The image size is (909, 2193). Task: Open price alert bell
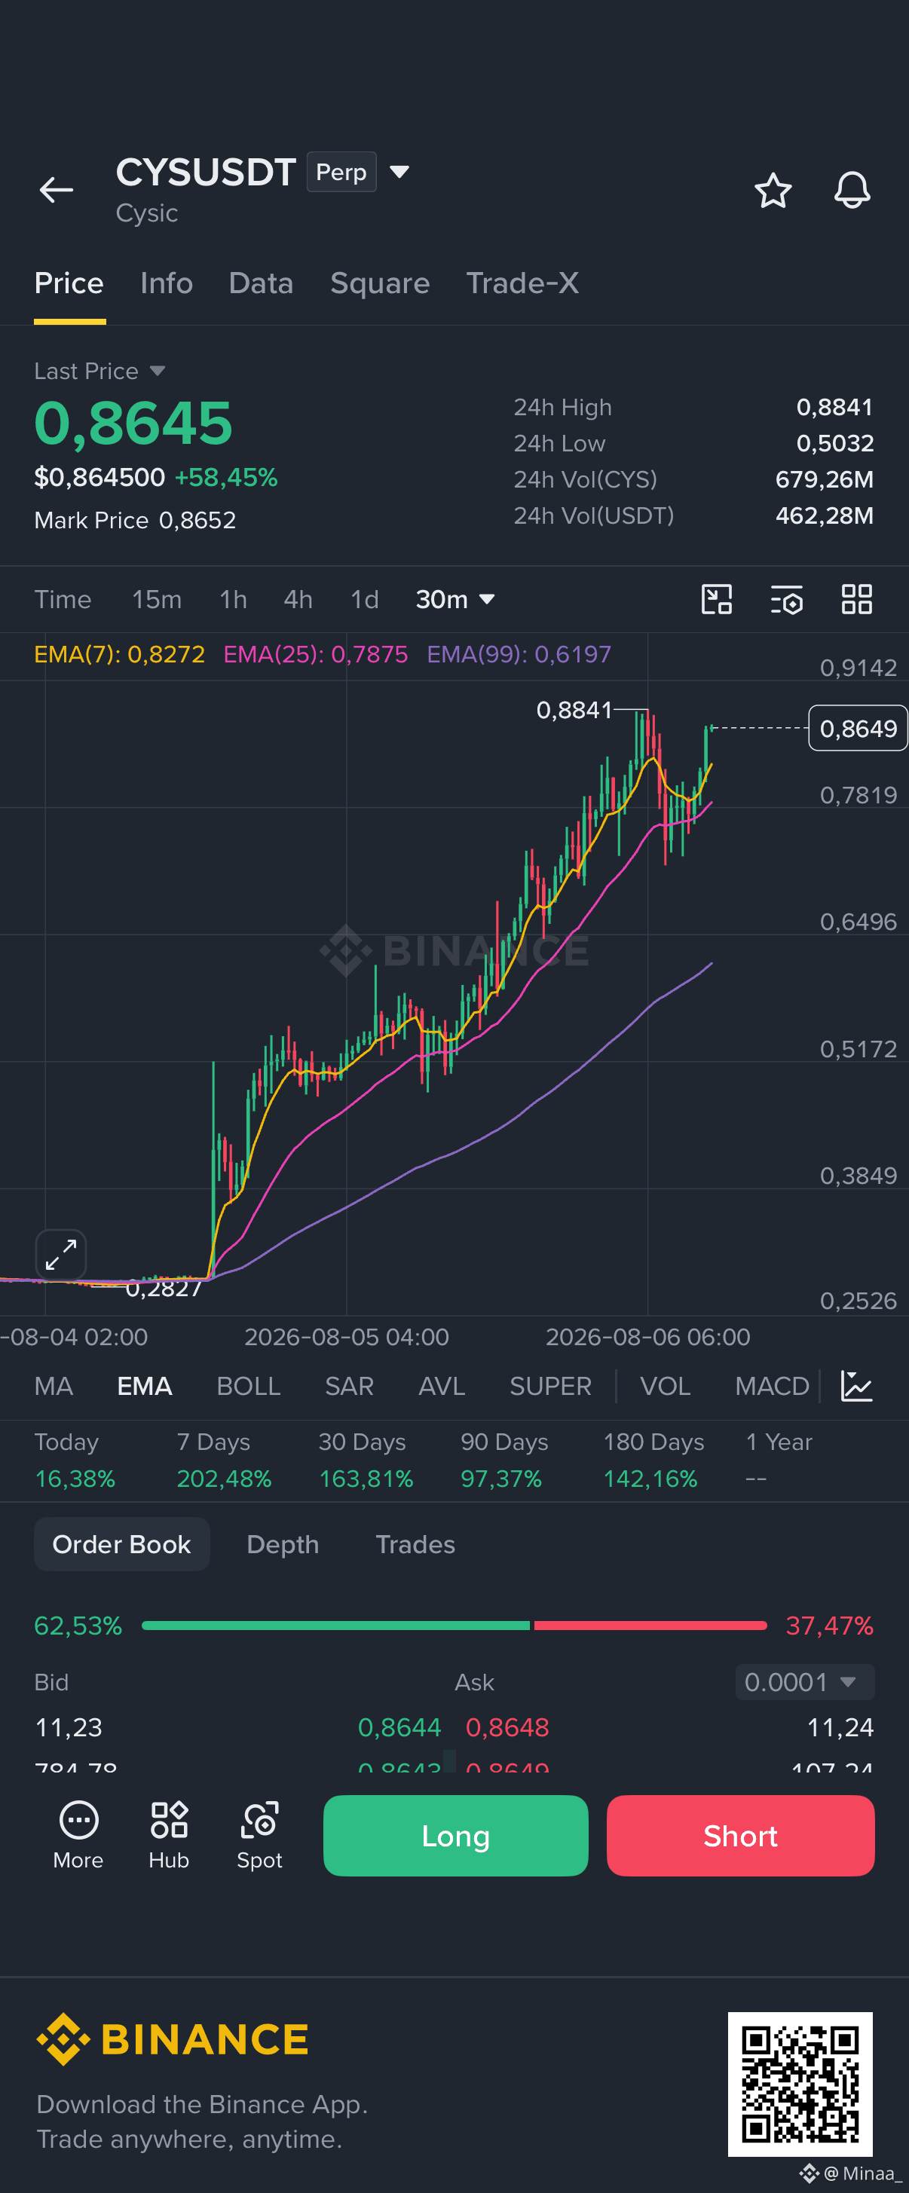point(852,190)
